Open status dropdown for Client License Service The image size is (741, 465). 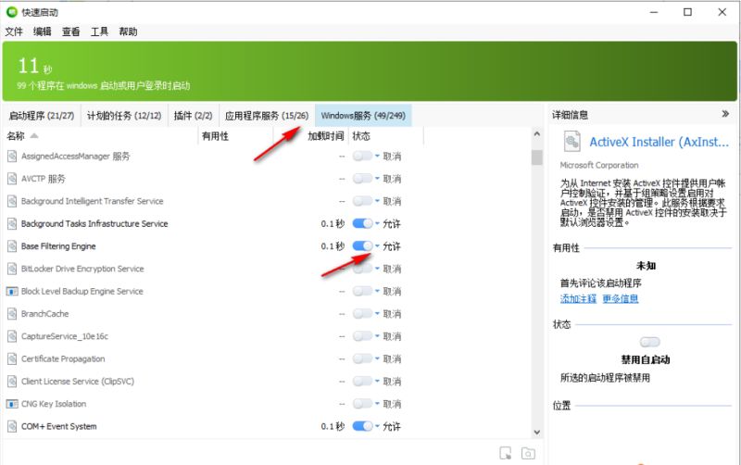(377, 381)
